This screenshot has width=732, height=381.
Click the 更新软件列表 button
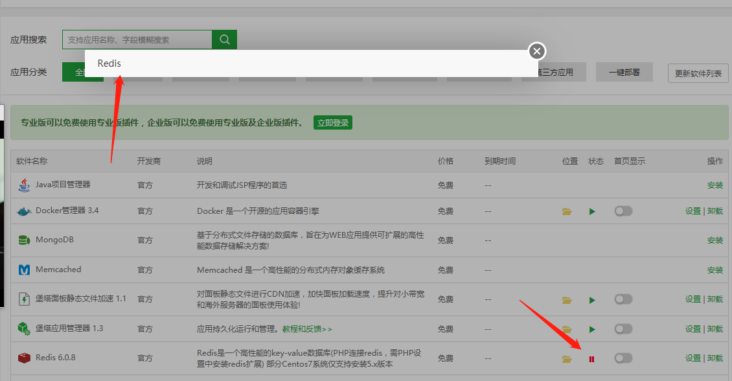(x=698, y=73)
